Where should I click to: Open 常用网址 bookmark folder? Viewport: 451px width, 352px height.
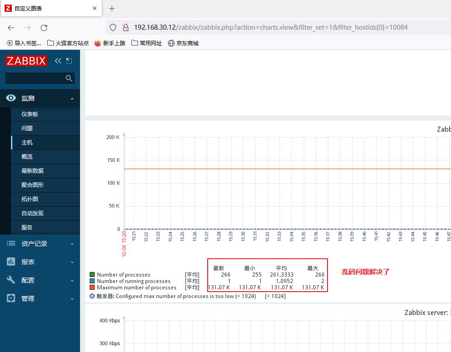[x=146, y=43]
